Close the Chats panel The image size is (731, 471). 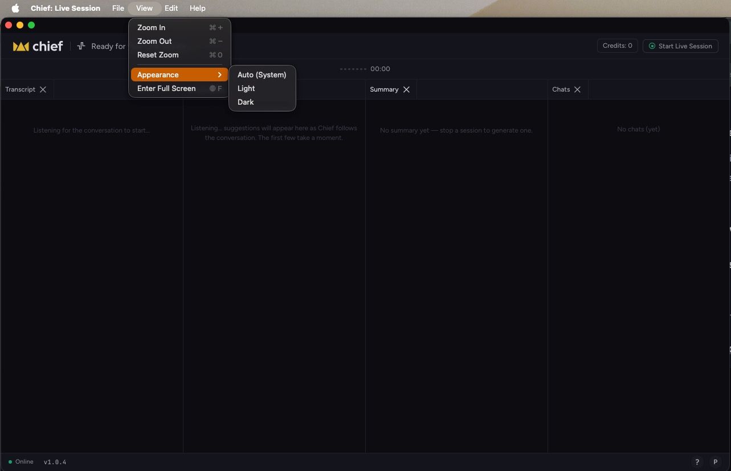[x=577, y=89]
